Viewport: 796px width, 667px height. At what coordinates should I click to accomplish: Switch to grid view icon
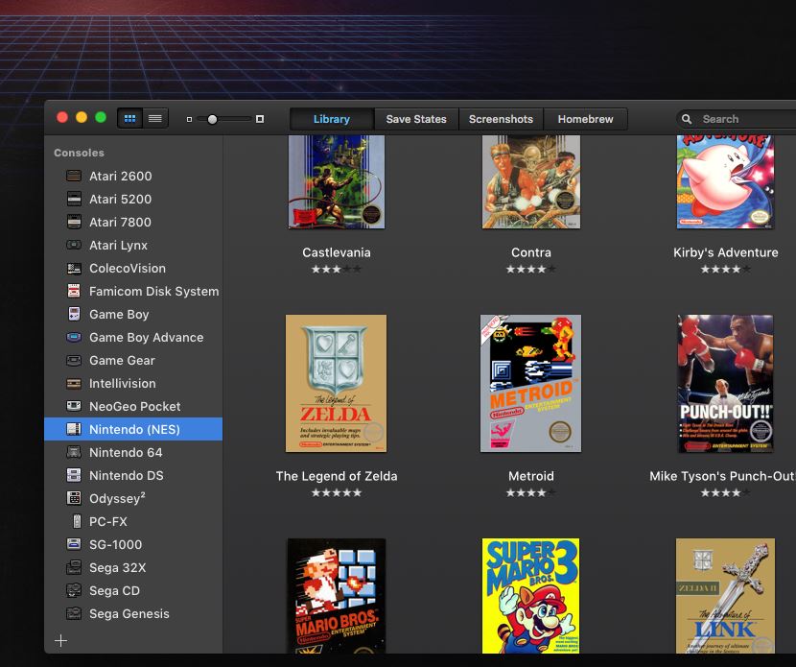click(130, 118)
